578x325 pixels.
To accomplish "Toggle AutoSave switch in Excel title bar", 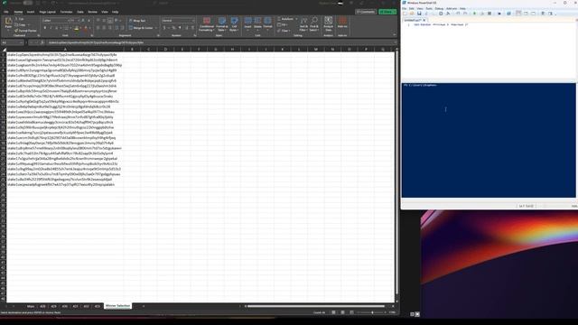I will coord(28,3).
